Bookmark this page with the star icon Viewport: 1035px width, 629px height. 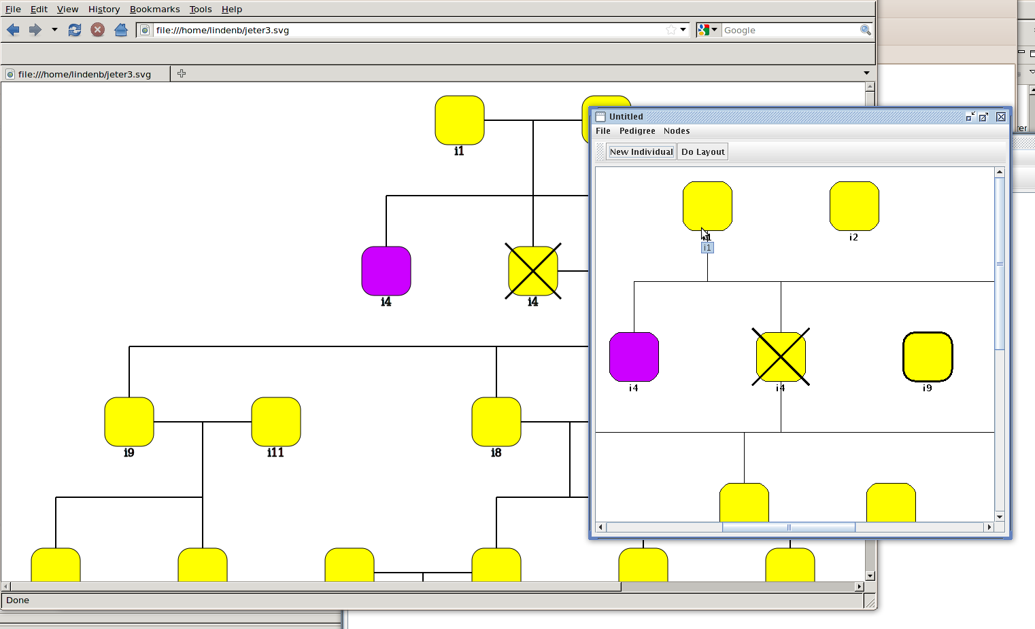coord(671,30)
